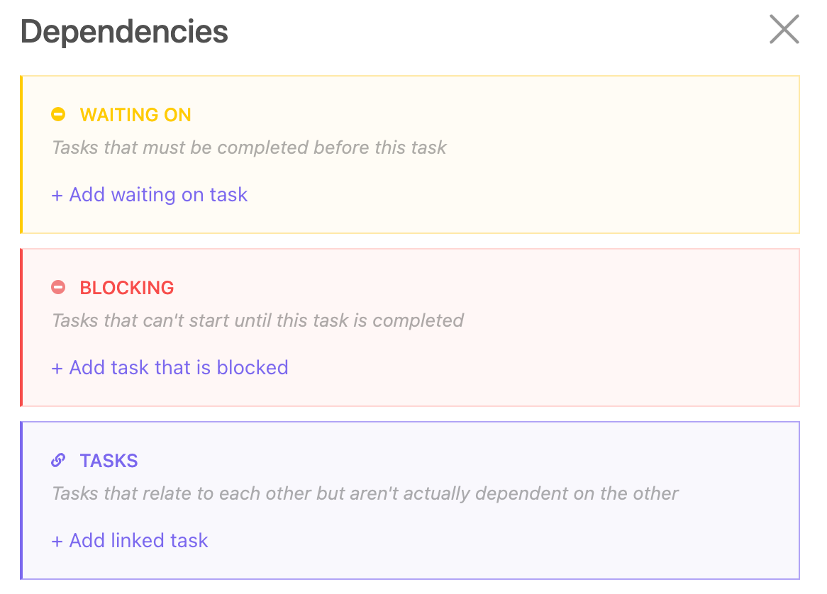Select the TASKS heading label

109,461
